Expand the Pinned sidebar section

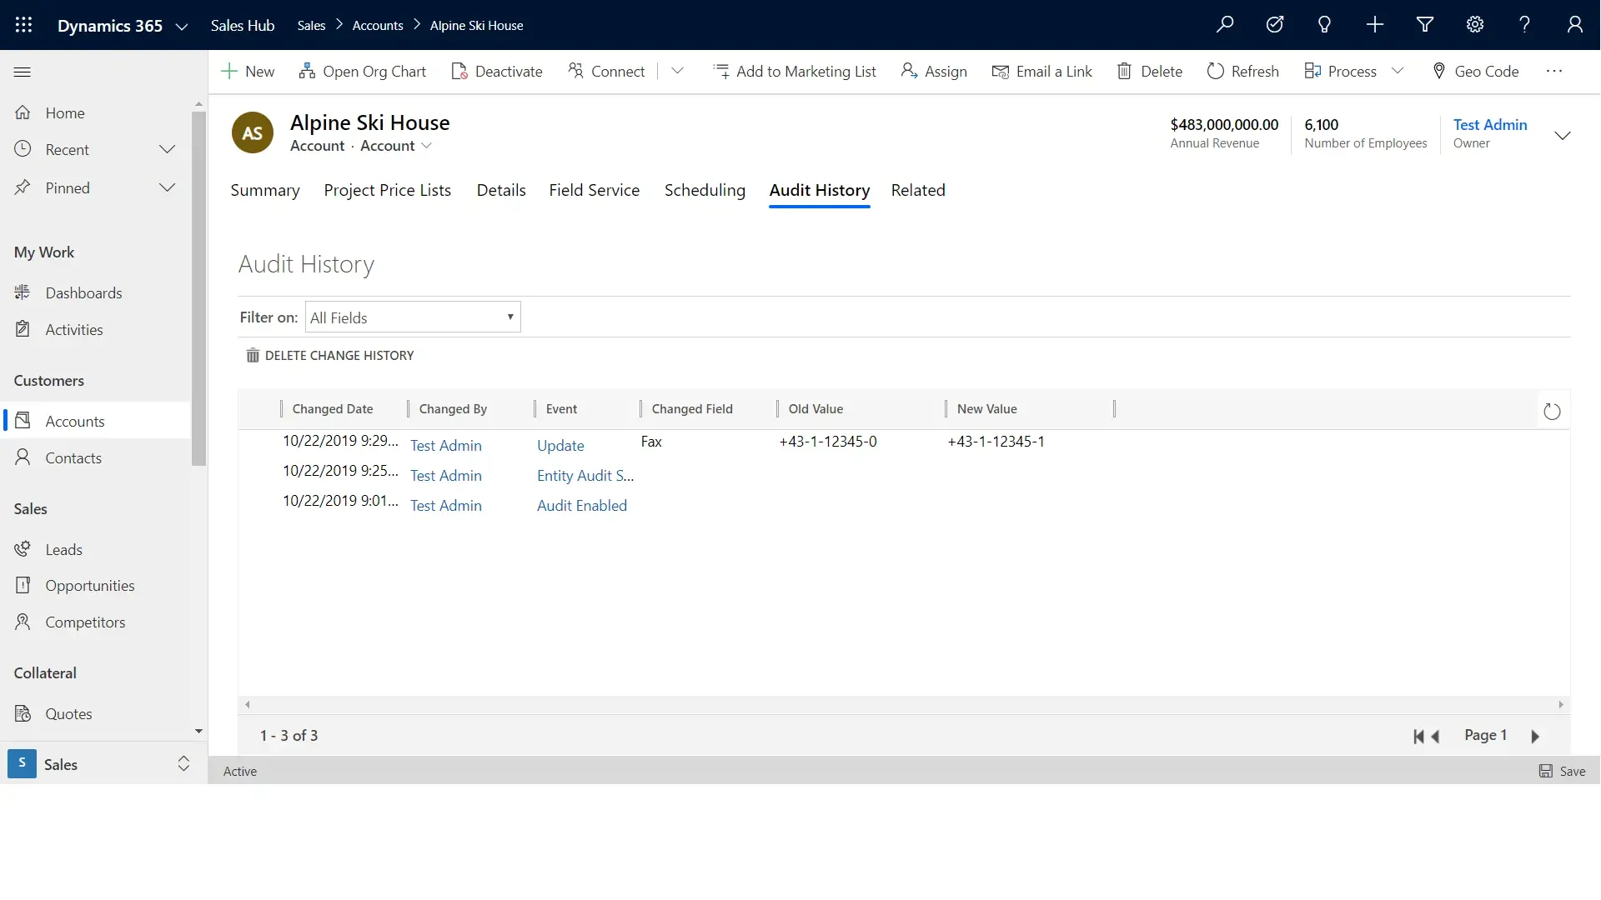167,188
